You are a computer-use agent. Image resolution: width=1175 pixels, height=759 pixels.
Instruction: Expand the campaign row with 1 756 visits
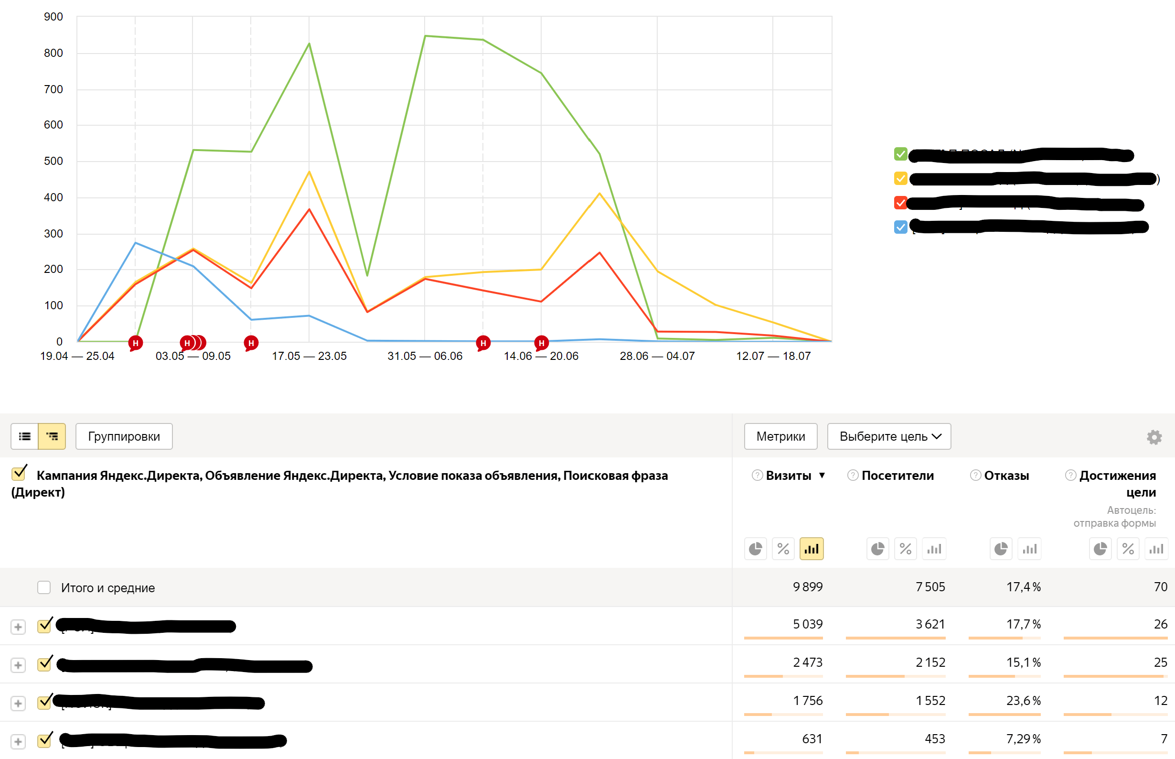point(18,703)
